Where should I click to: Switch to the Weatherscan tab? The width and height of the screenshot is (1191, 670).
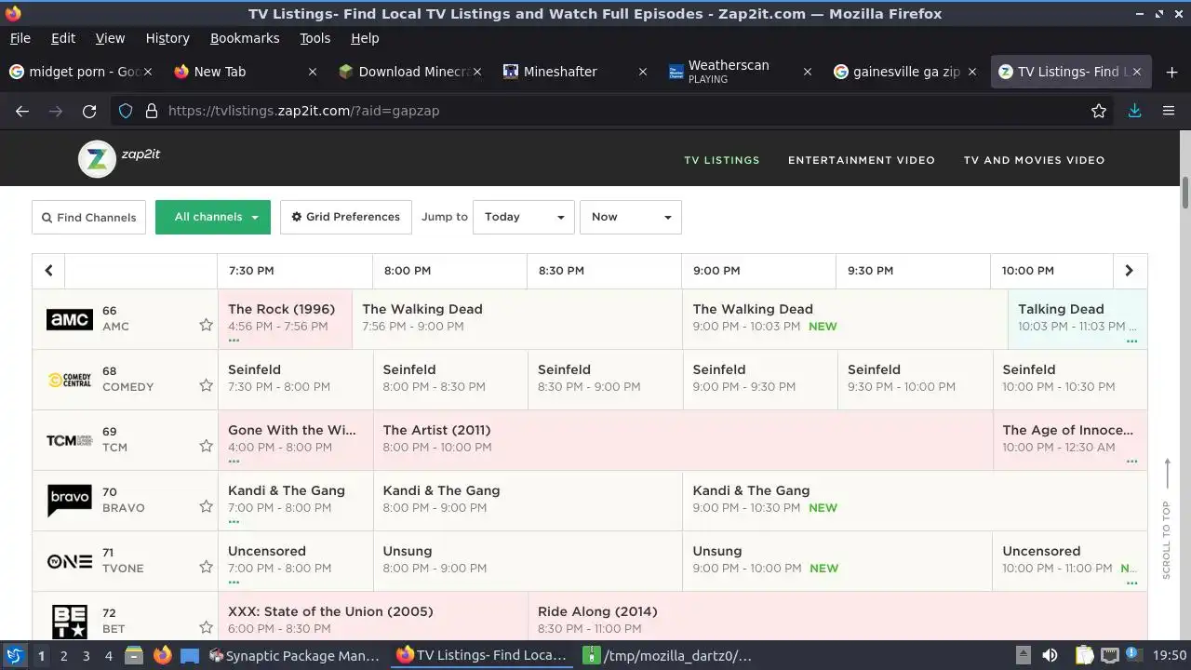pos(741,72)
